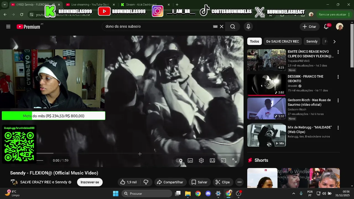Open the weather widget showing 8°C
The image size is (354, 199).
point(12,193)
